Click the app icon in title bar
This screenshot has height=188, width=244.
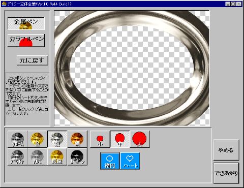4,4
